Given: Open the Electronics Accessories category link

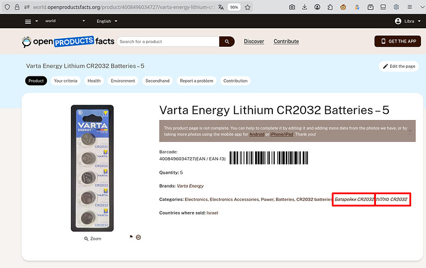Looking at the screenshot, I should (x=234, y=200).
